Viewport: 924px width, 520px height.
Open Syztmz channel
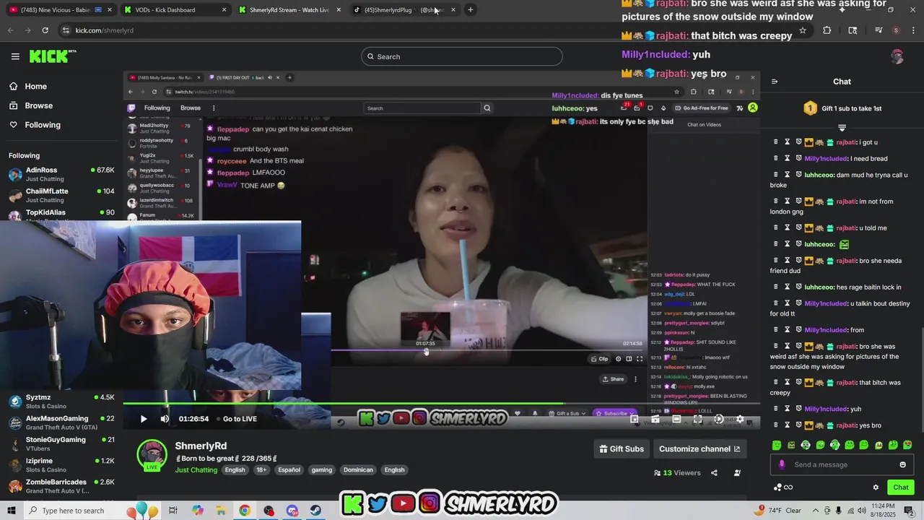61,402
